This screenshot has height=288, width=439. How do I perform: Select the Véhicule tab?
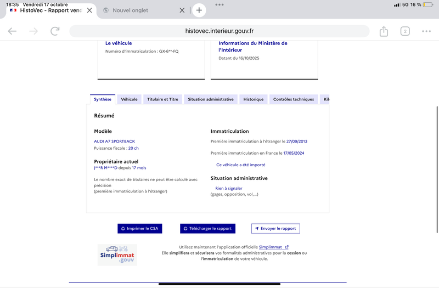(x=129, y=99)
